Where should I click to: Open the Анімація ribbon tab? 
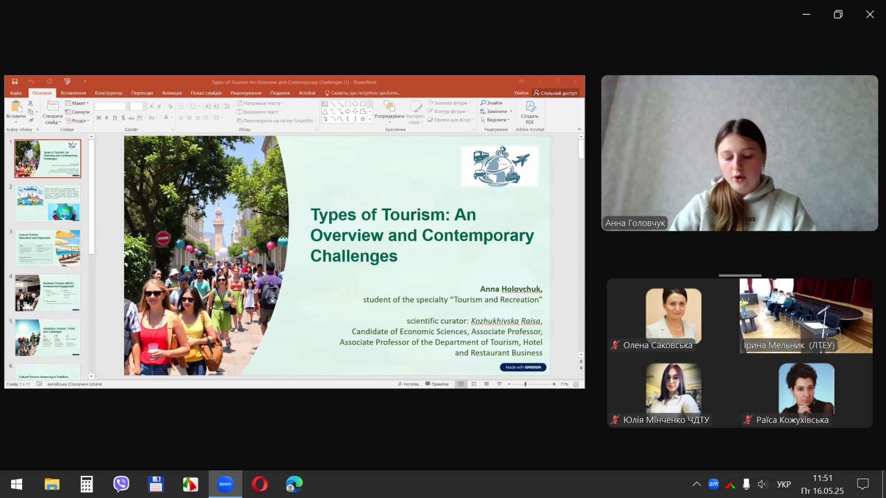click(172, 93)
